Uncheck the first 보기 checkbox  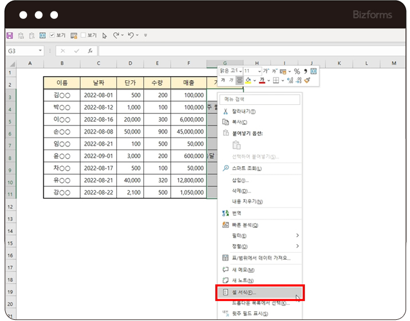pos(52,36)
